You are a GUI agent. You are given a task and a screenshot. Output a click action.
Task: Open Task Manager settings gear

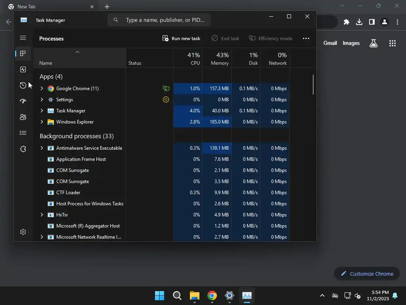click(x=23, y=232)
